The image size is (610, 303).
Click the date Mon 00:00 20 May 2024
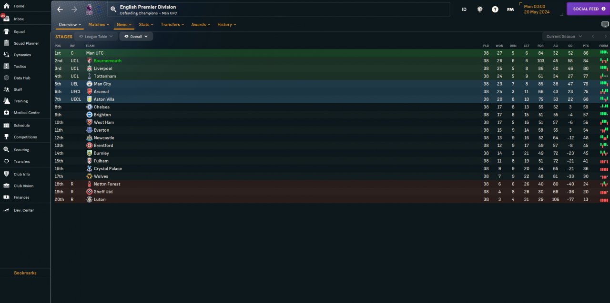[537, 9]
